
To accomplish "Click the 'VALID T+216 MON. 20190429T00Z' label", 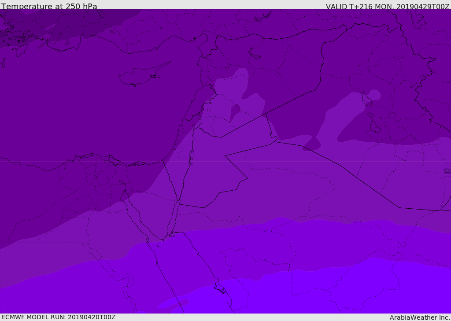I will [388, 6].
